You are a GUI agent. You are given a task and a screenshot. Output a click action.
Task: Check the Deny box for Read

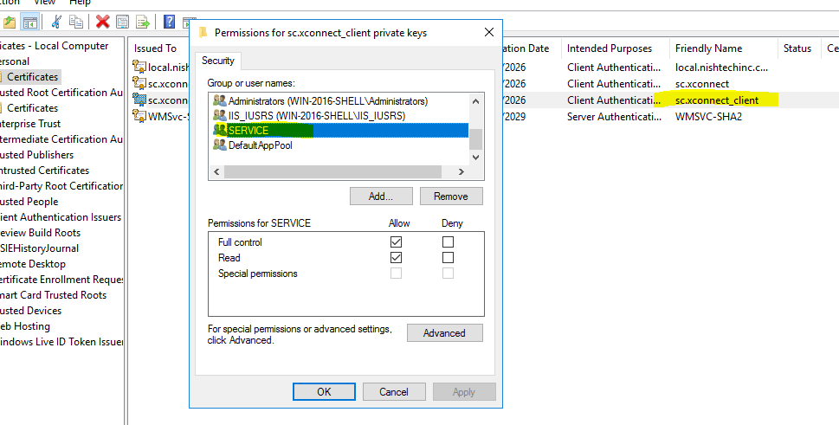pyautogui.click(x=448, y=258)
